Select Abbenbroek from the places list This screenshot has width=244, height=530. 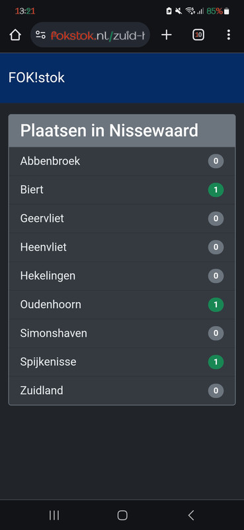click(x=122, y=161)
